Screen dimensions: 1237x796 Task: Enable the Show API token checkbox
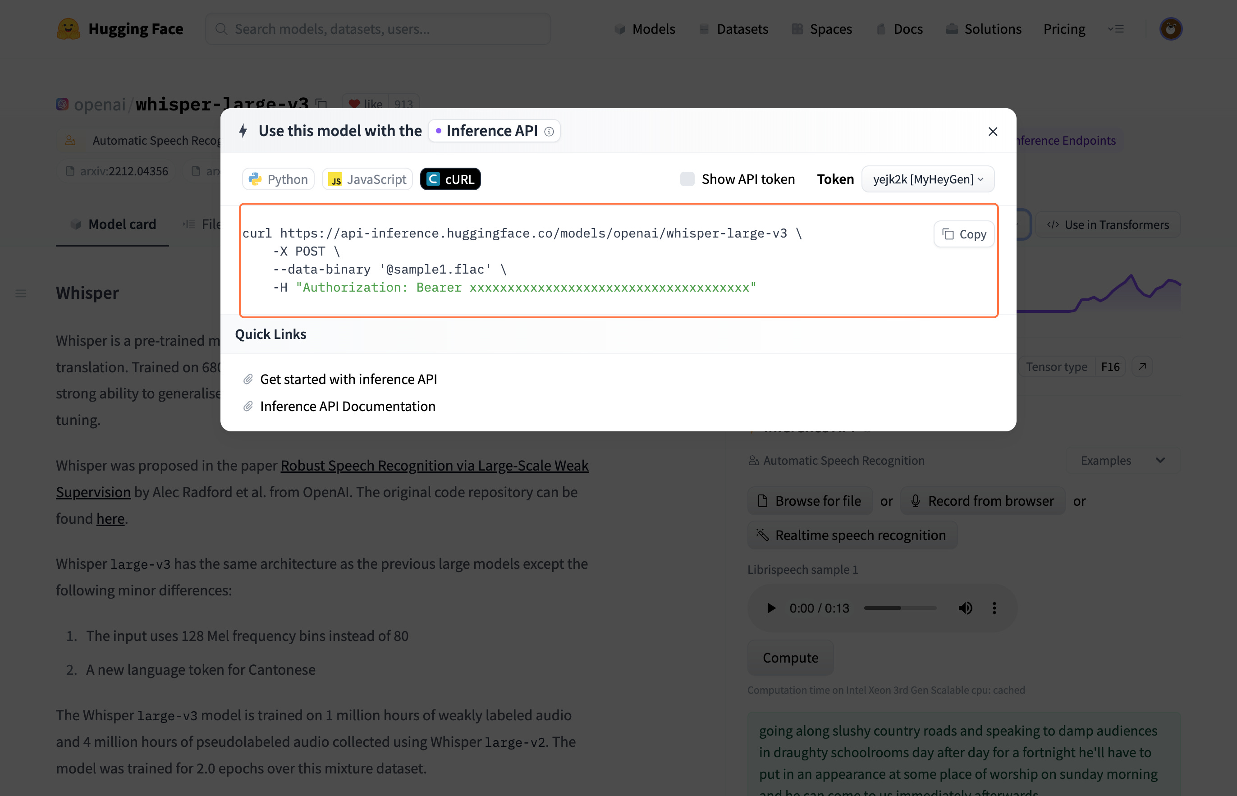(687, 179)
